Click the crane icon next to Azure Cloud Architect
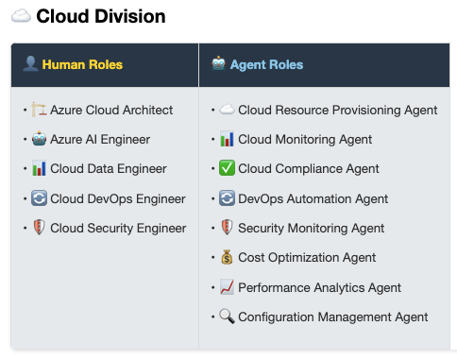Viewport: 457px width, 360px height. pyautogui.click(x=39, y=110)
